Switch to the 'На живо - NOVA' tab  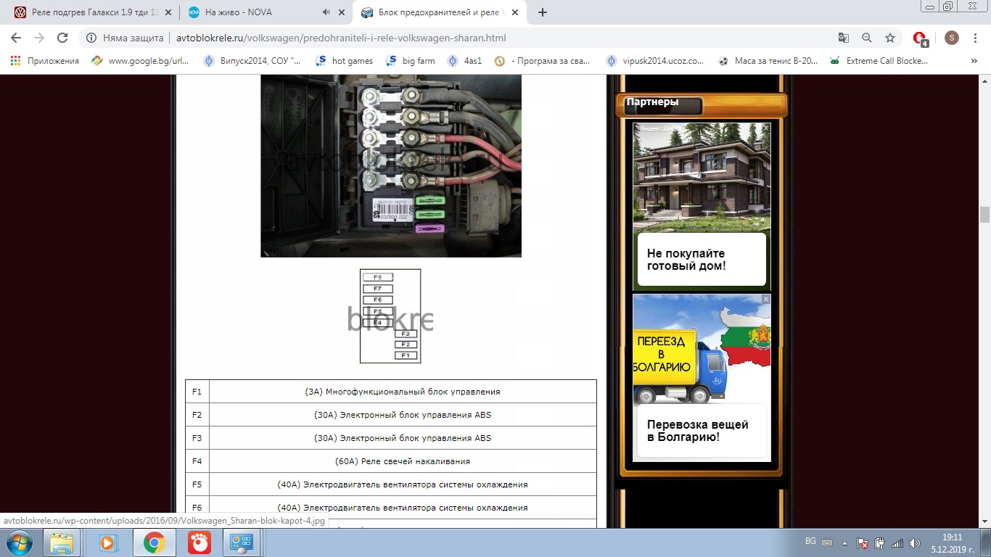pyautogui.click(x=254, y=12)
